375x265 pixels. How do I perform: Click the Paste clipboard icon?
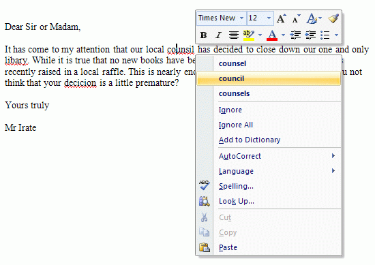coord(205,247)
